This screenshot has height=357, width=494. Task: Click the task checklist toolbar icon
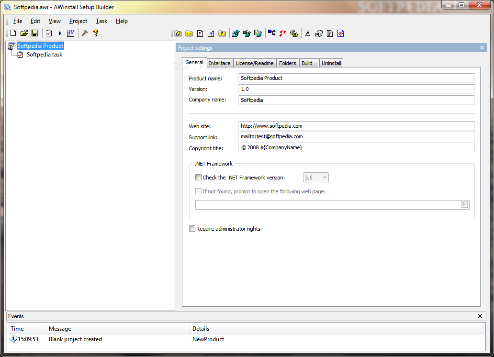[49, 33]
